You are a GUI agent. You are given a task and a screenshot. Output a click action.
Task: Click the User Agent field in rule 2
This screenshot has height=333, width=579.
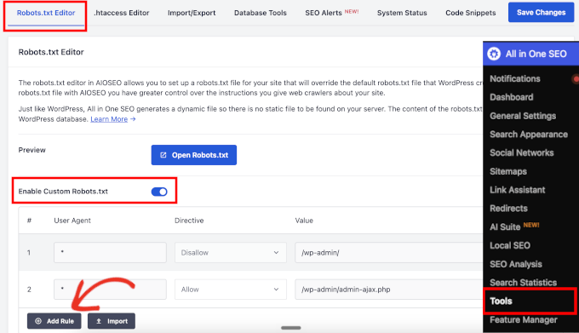tap(110, 290)
